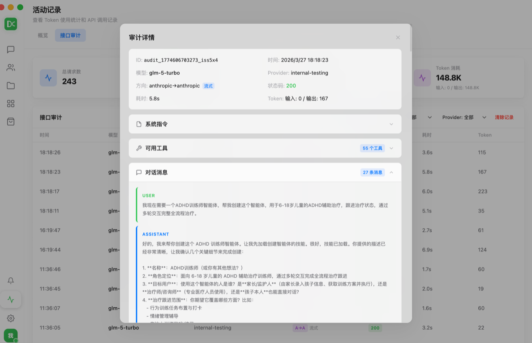Open the chat conversations sidebar icon

[x=11, y=50]
